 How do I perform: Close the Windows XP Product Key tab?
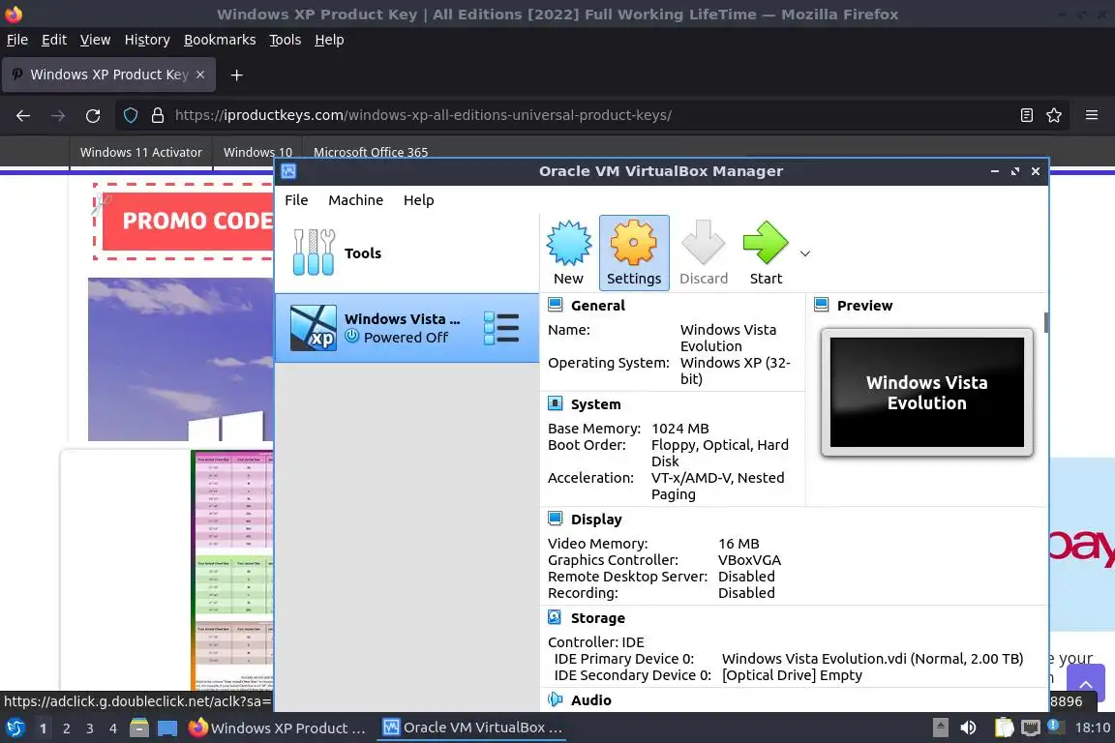(x=200, y=74)
